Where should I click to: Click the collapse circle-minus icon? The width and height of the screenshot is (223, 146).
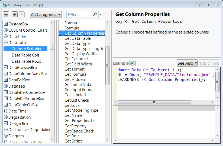[x=6, y=14]
